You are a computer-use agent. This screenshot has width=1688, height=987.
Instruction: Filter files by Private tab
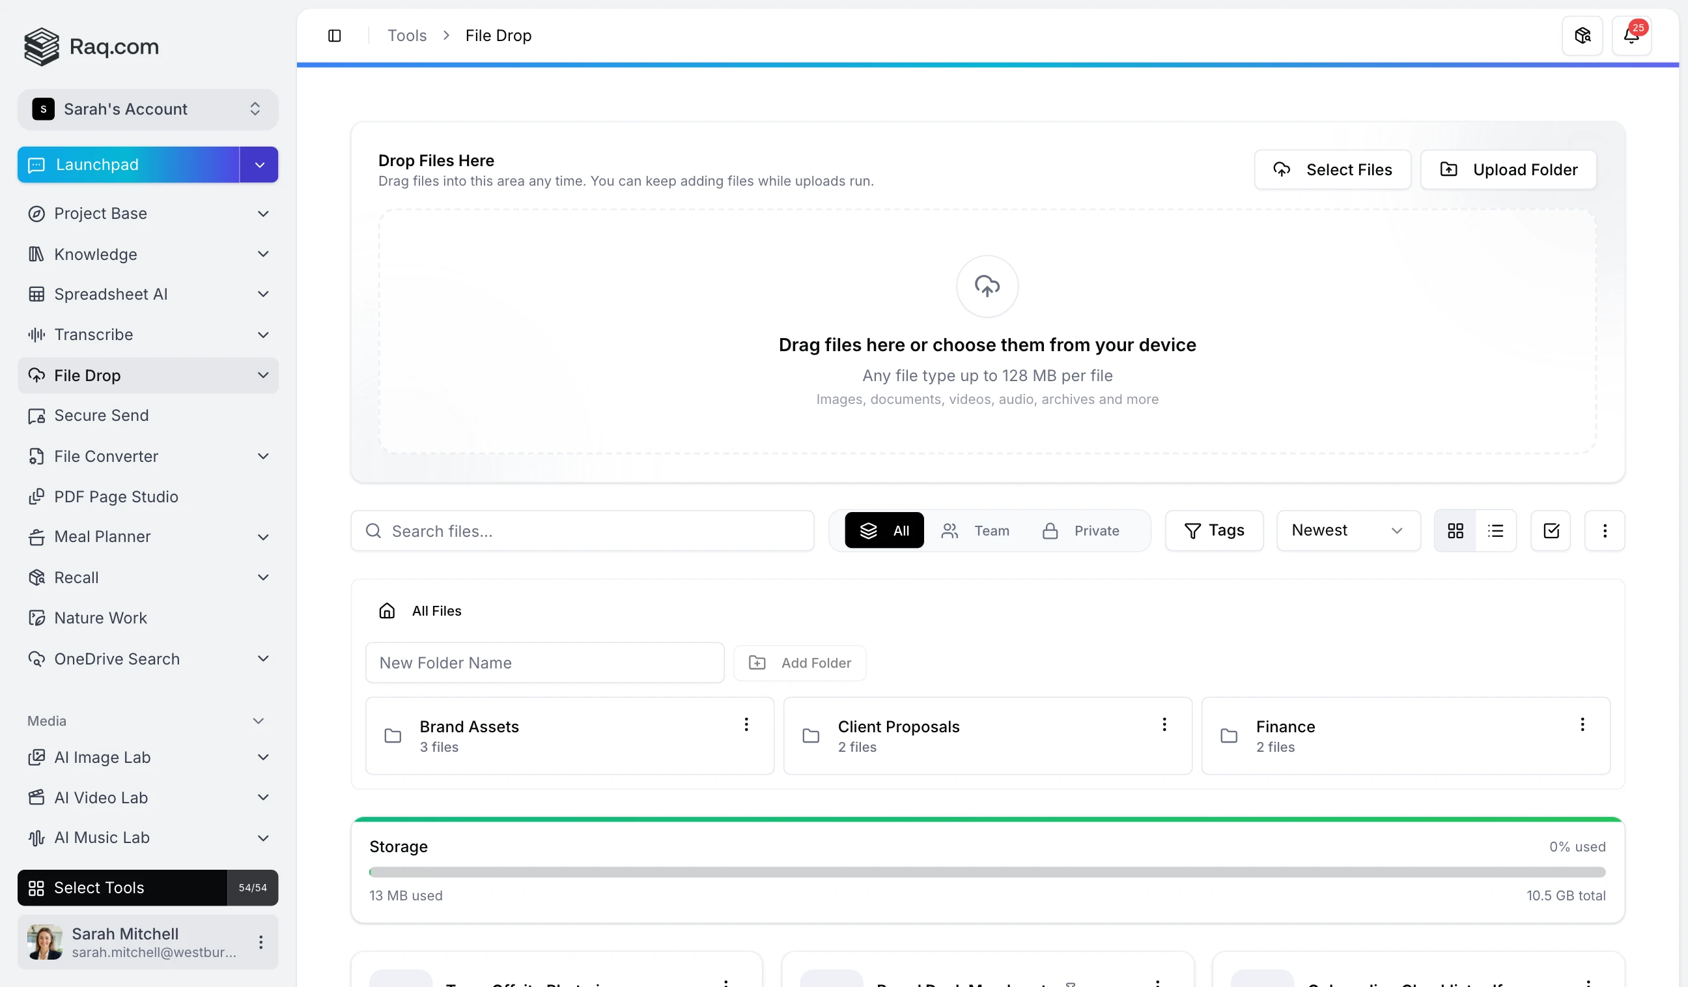click(x=1081, y=531)
